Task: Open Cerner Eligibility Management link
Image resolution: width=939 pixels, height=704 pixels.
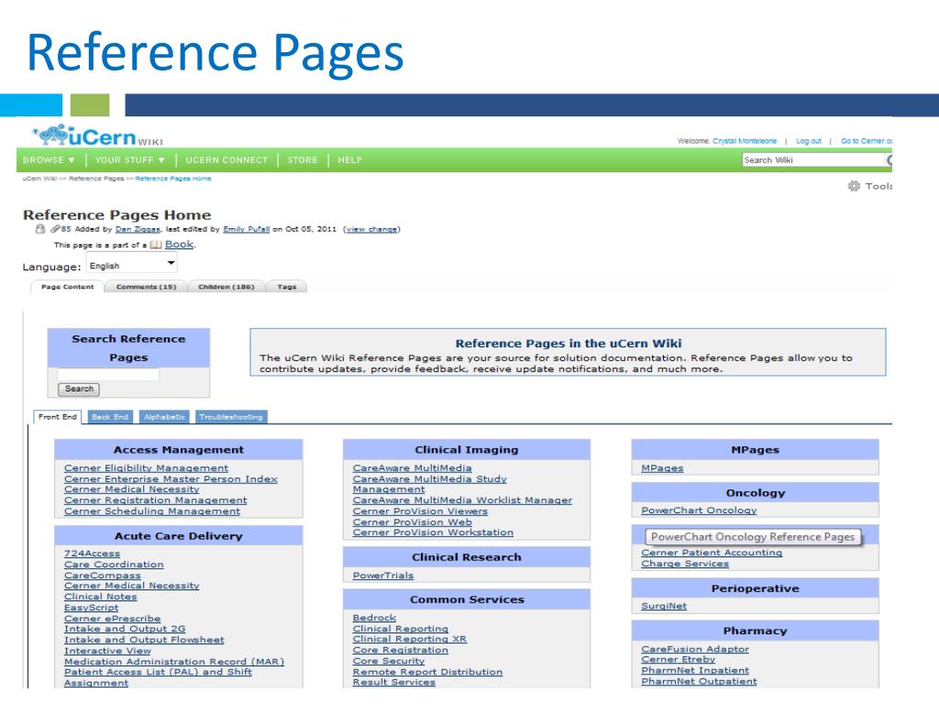Action: click(x=146, y=468)
